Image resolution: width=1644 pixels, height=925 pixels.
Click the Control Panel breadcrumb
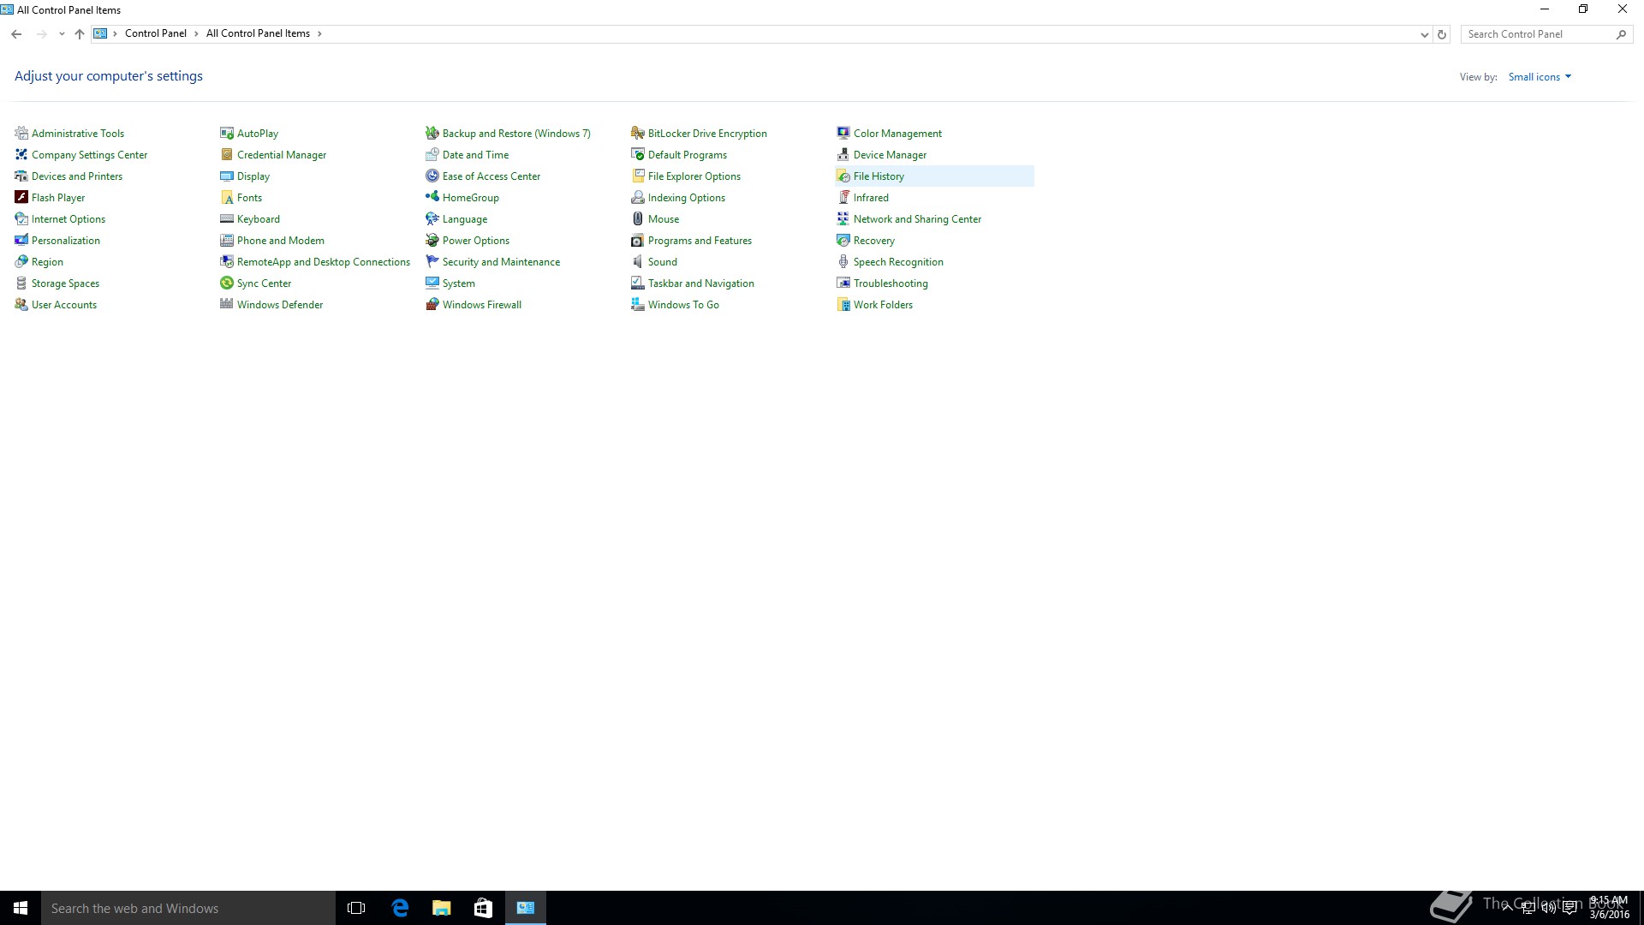pyautogui.click(x=156, y=33)
